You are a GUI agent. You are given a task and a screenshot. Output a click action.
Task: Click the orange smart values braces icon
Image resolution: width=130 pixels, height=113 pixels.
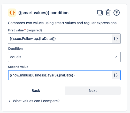(x=12, y=13)
